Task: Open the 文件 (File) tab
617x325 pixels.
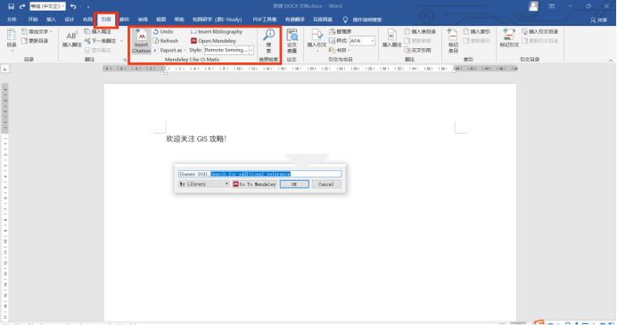Action: (12, 20)
